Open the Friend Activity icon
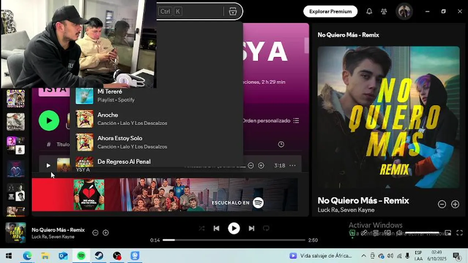 384,11
